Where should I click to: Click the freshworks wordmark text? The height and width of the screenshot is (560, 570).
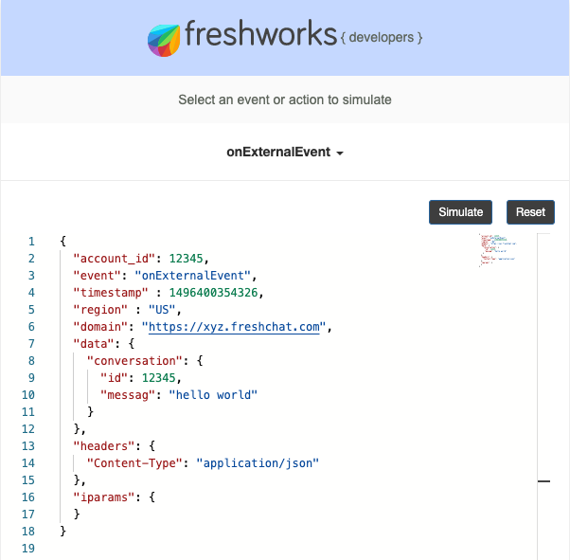[261, 33]
